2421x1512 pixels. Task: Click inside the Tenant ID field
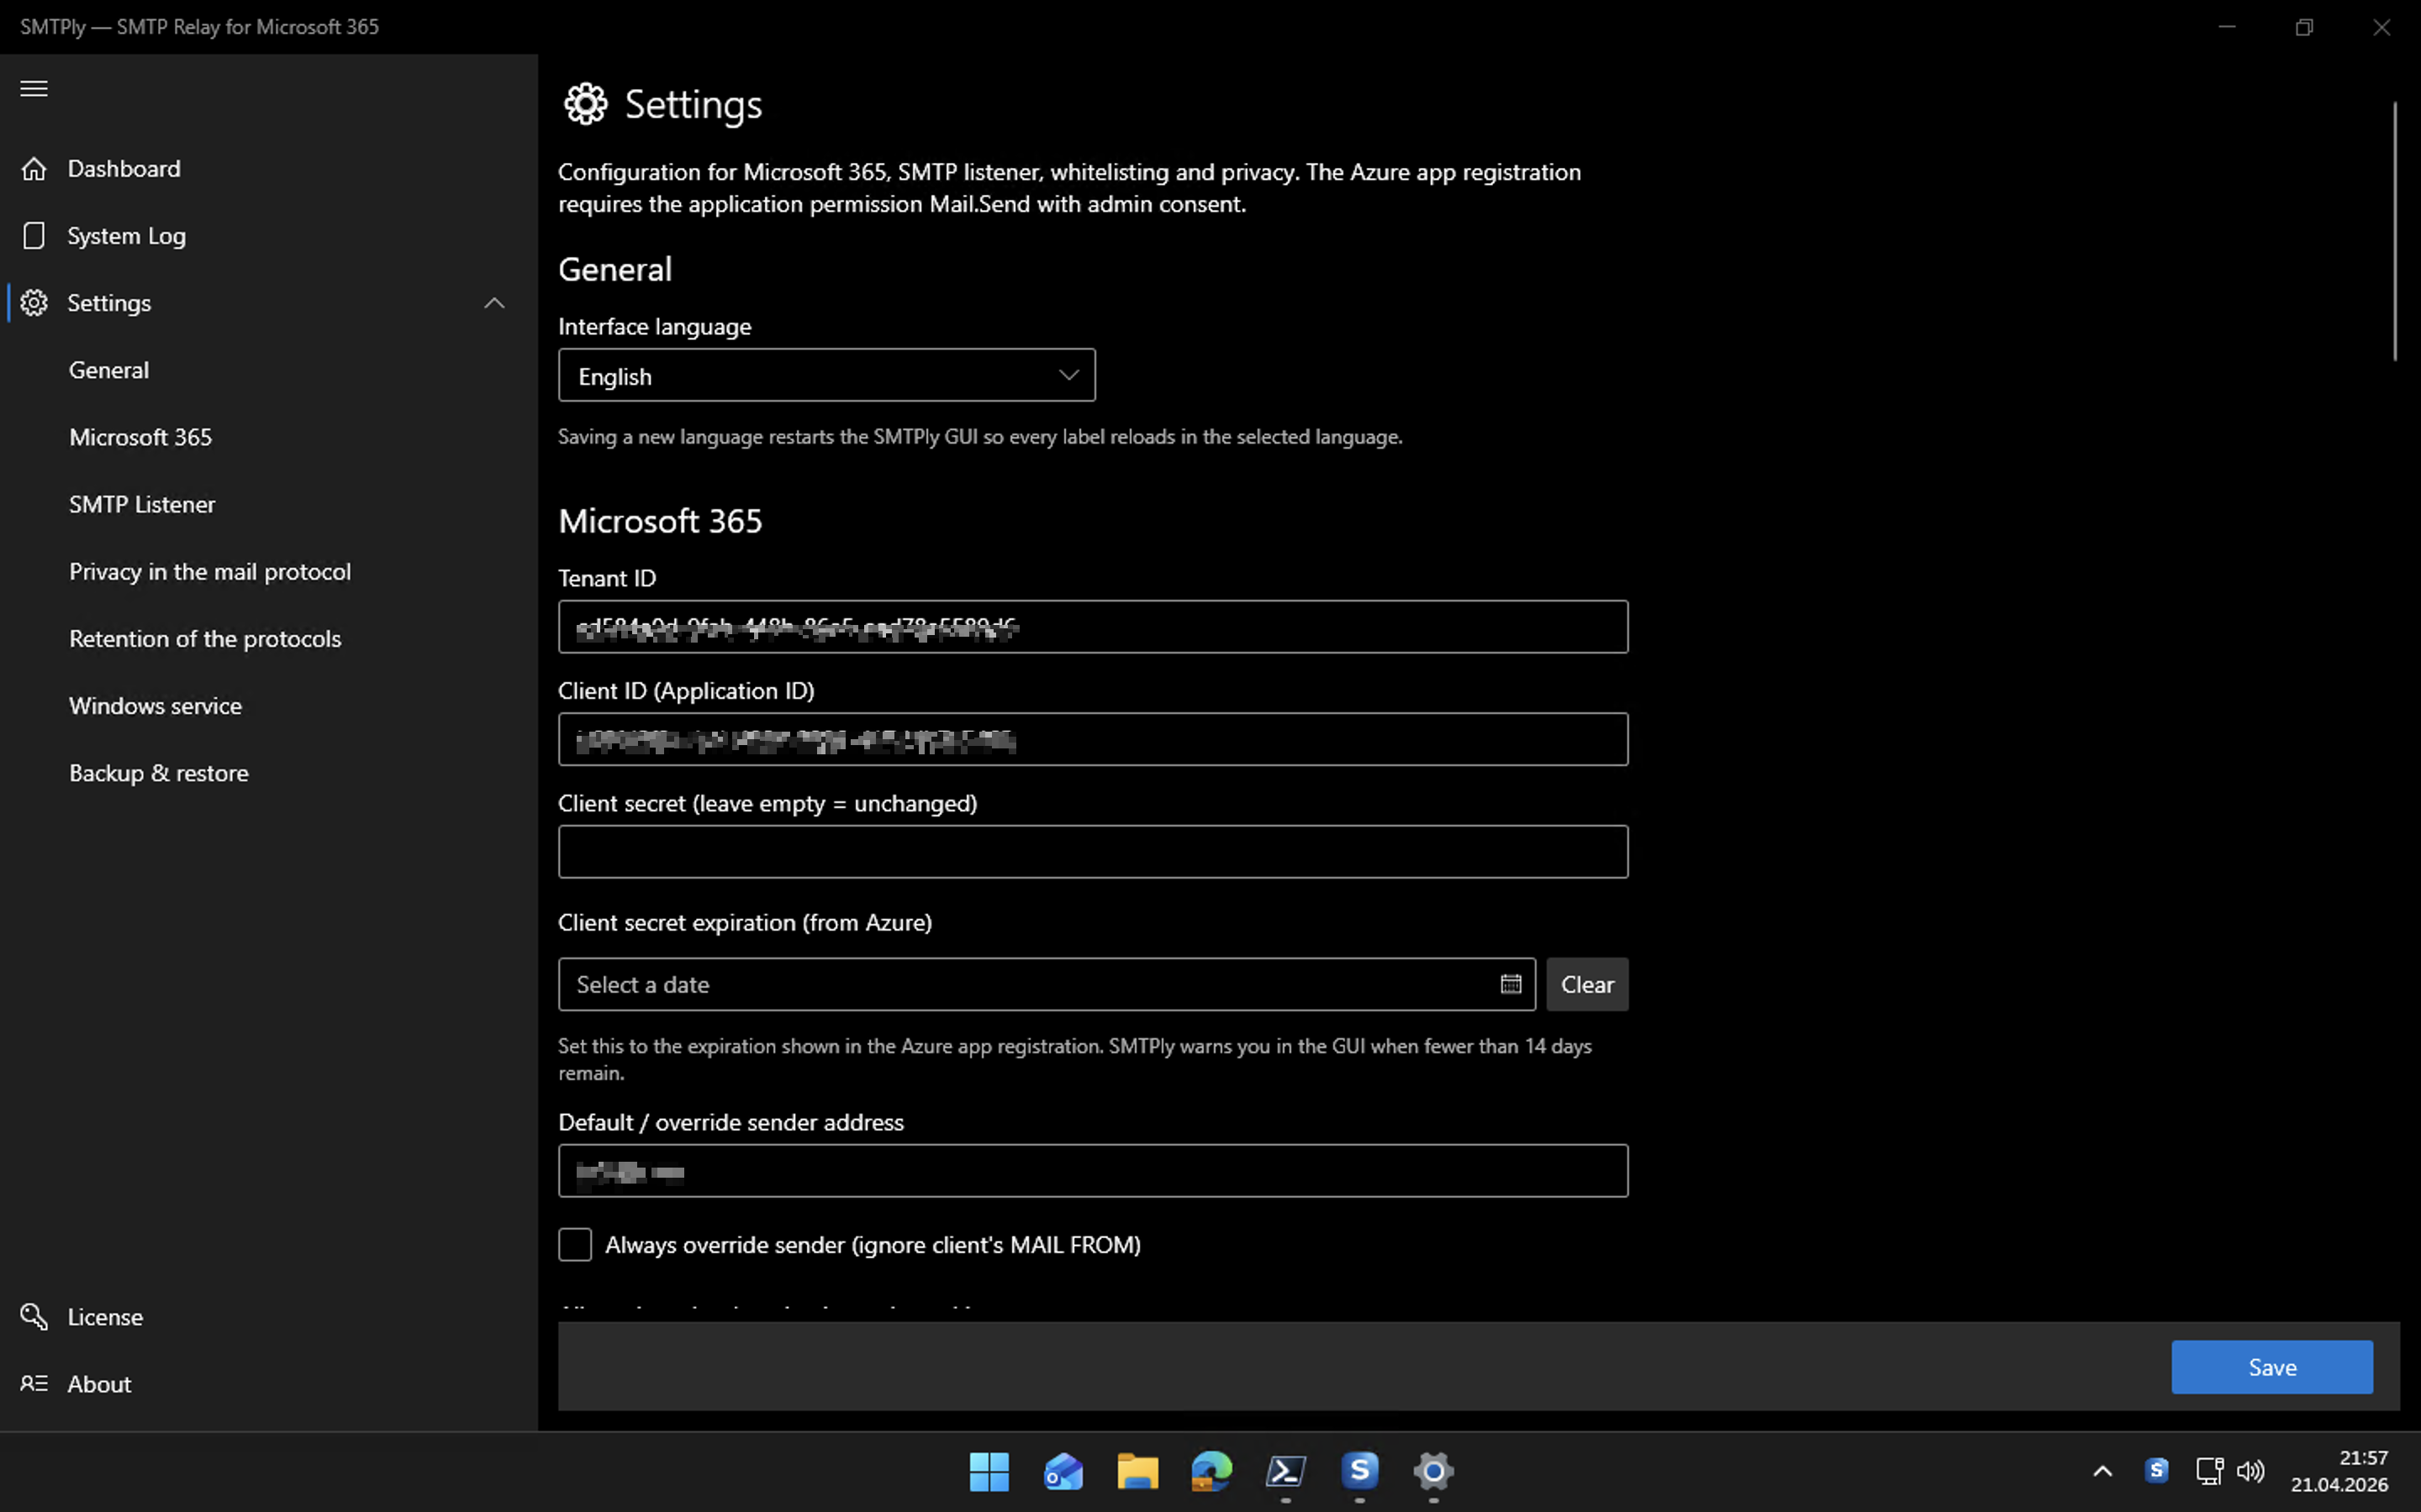click(x=1091, y=627)
